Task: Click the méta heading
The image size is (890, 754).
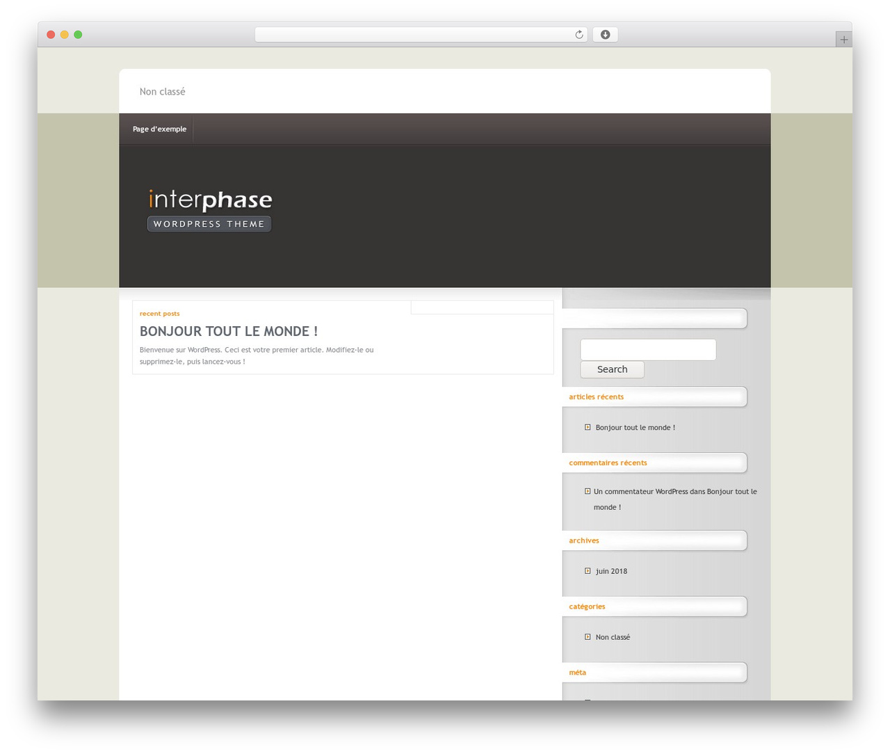Action: (577, 673)
